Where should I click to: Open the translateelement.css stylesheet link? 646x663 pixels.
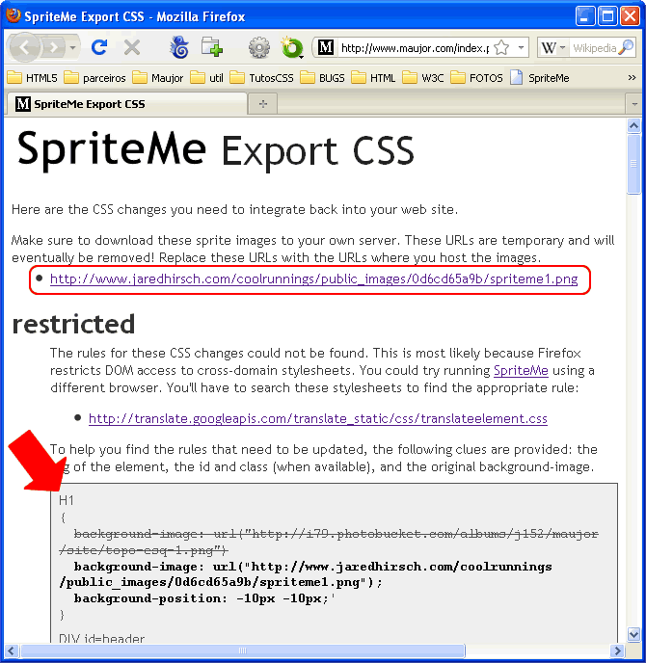click(317, 418)
